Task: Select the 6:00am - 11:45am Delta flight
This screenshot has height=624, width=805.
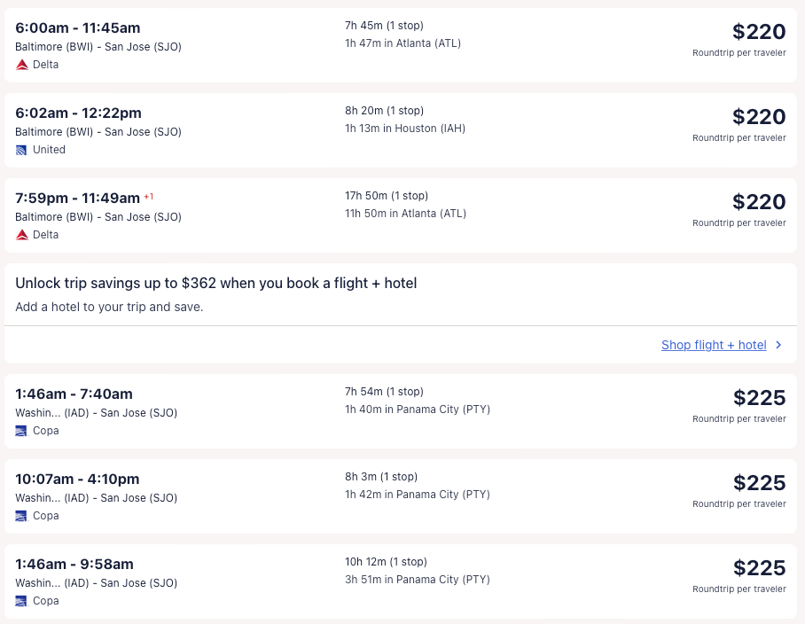Action: [x=78, y=28]
